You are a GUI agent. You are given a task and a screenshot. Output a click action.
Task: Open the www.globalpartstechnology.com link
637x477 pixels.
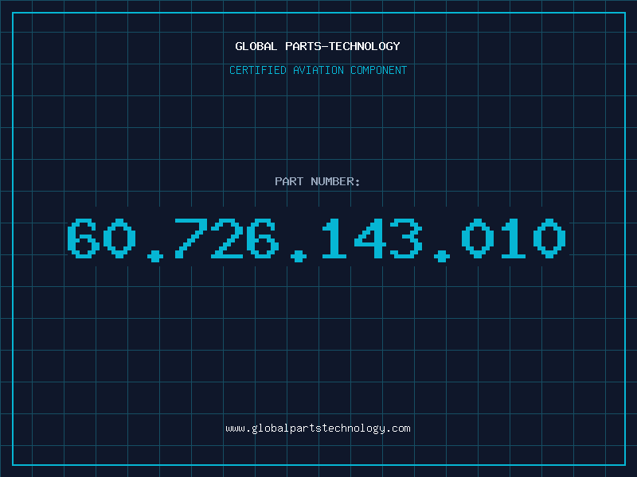318,429
